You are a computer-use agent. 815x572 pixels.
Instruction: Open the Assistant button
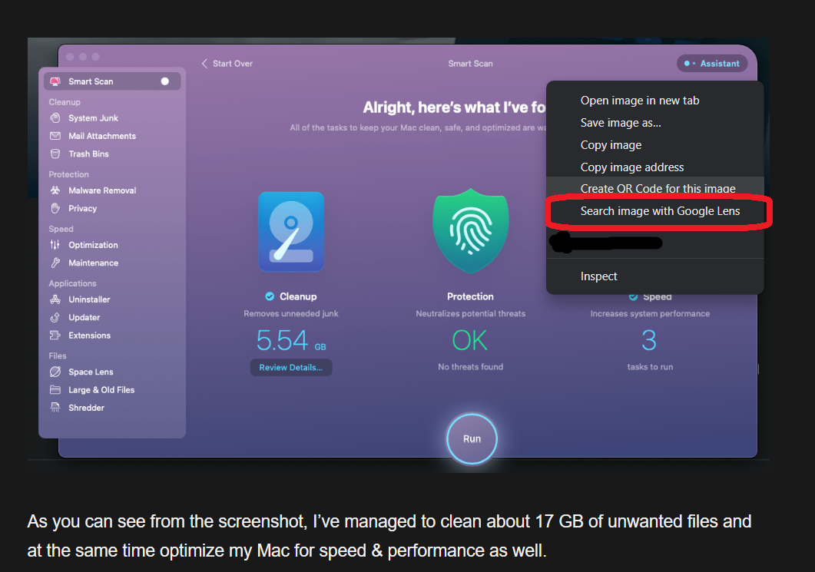[x=711, y=64]
